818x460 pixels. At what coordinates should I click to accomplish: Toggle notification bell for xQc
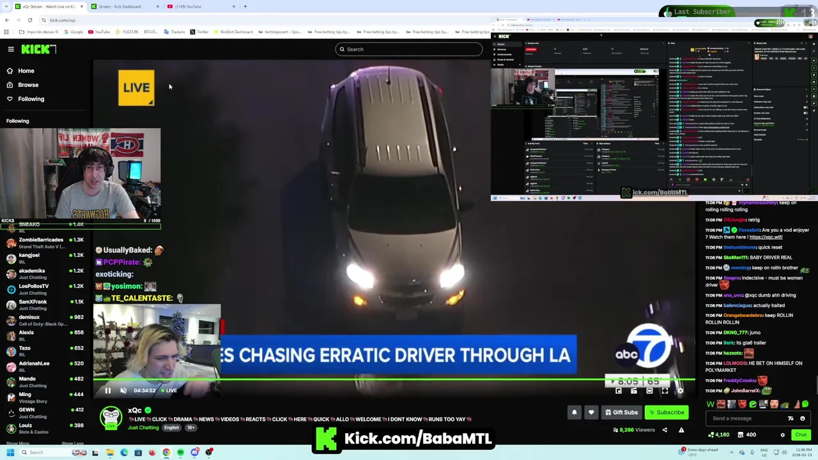coord(574,413)
